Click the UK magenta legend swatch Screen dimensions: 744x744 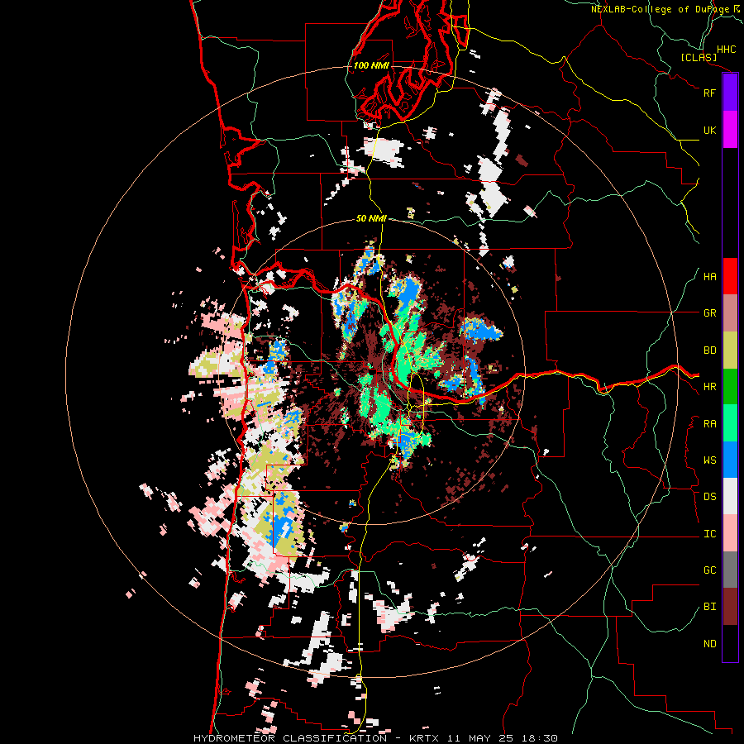pos(730,130)
